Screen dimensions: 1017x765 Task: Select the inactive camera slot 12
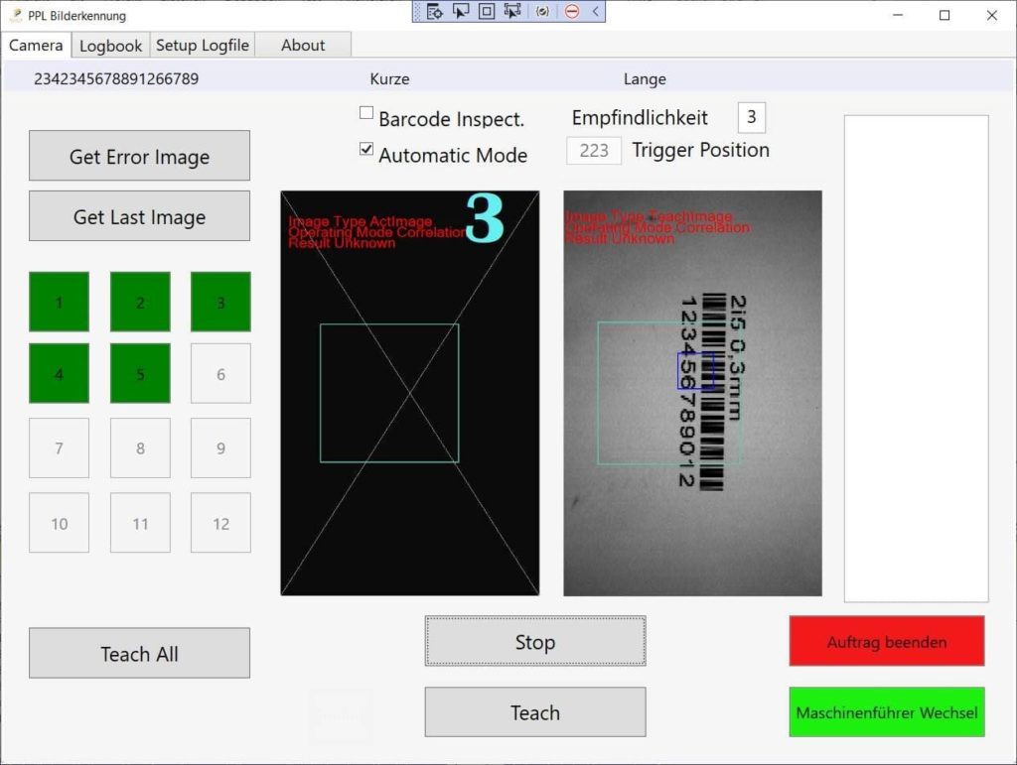click(x=220, y=523)
